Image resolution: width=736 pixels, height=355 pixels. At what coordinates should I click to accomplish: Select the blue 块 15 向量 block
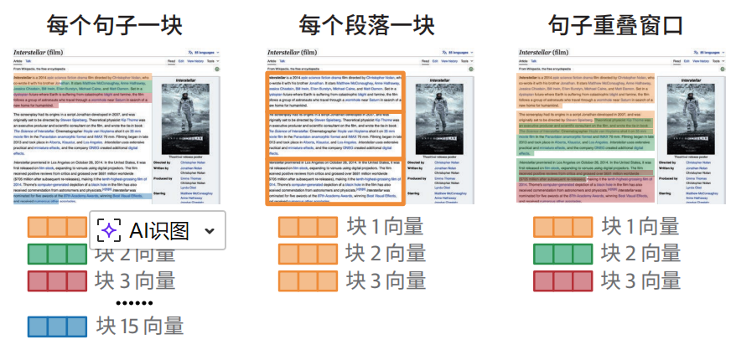coord(57,326)
